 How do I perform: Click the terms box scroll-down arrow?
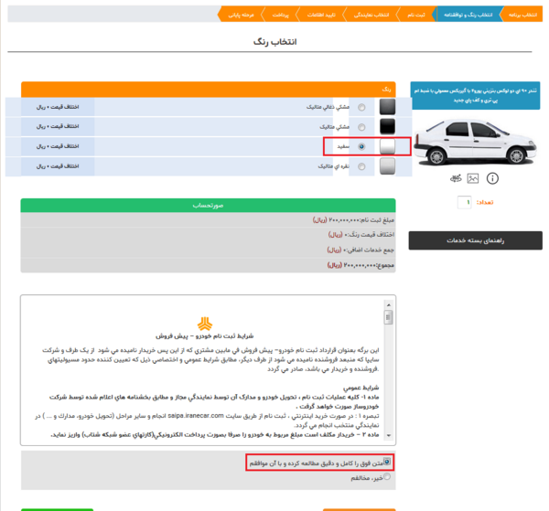pyautogui.click(x=388, y=435)
